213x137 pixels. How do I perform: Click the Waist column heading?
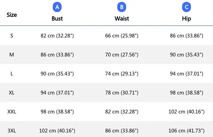pos(122,18)
